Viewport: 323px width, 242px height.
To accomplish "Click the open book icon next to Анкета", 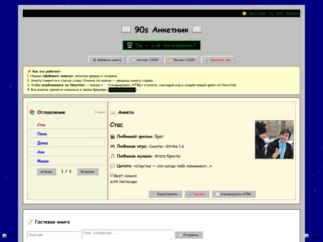I will pyautogui.click(x=113, y=112).
